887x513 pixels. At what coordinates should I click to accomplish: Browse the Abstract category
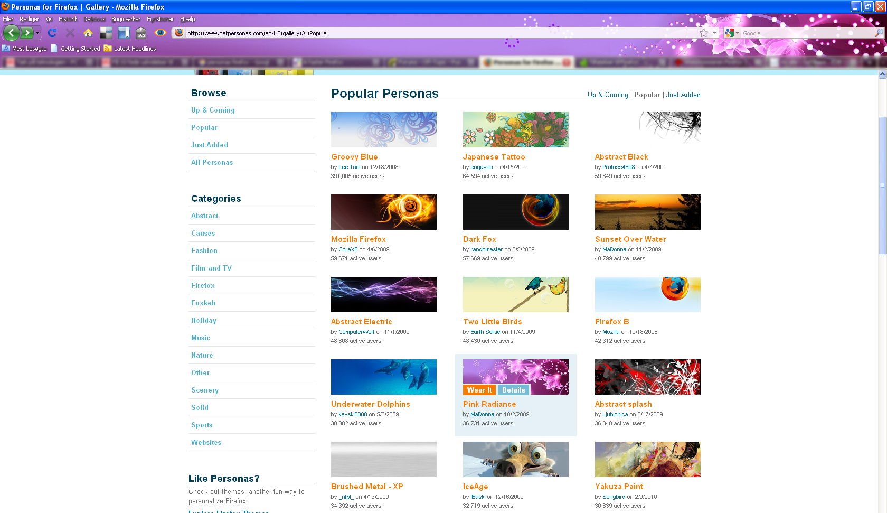tap(204, 216)
